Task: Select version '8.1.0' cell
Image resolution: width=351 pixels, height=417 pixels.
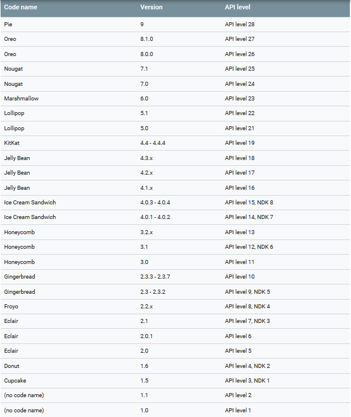Action: (147, 39)
